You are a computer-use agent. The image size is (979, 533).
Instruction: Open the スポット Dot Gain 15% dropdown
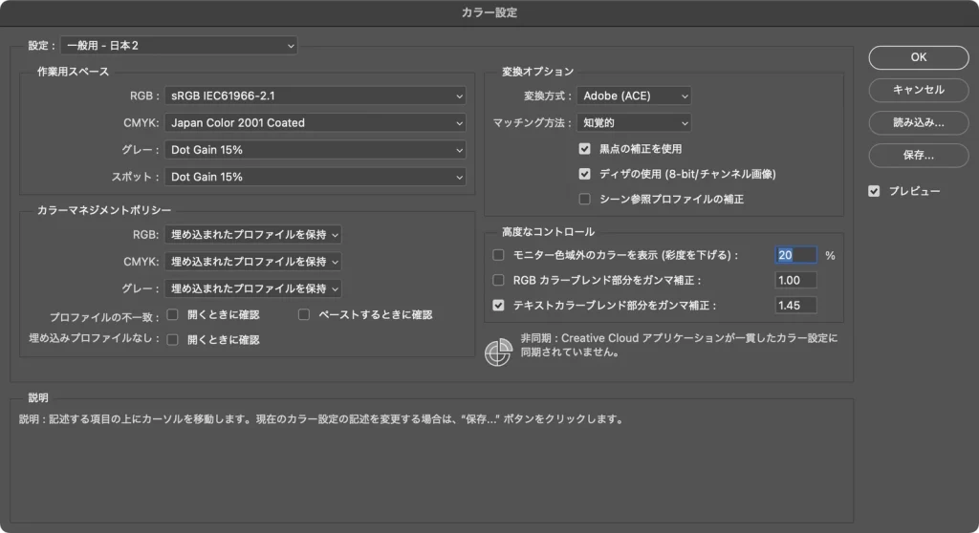[315, 177]
